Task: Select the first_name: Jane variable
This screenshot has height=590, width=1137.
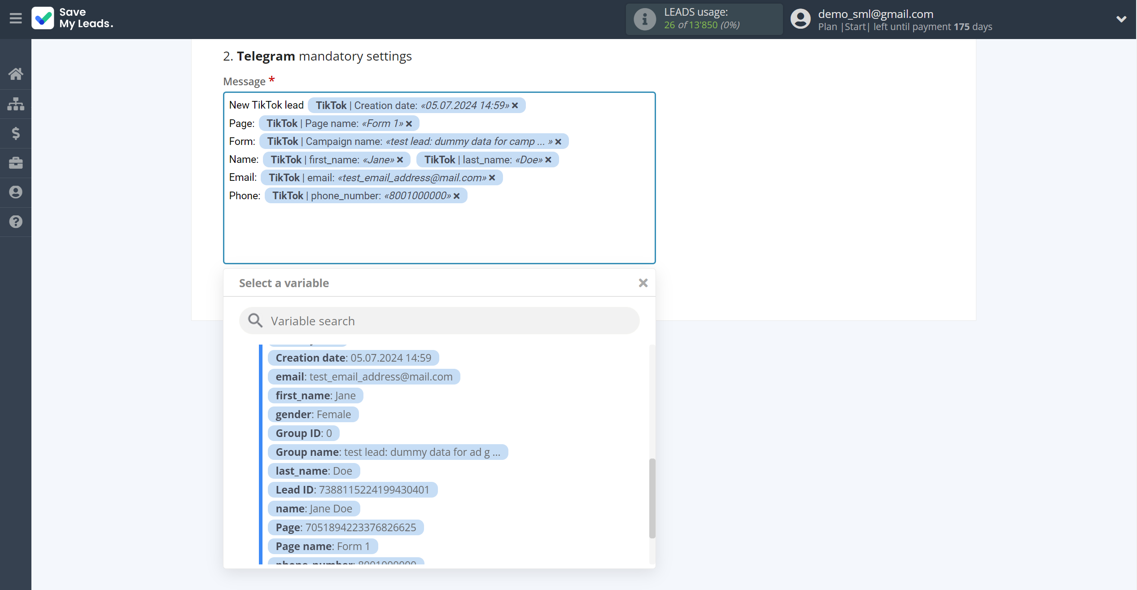Action: [315, 396]
